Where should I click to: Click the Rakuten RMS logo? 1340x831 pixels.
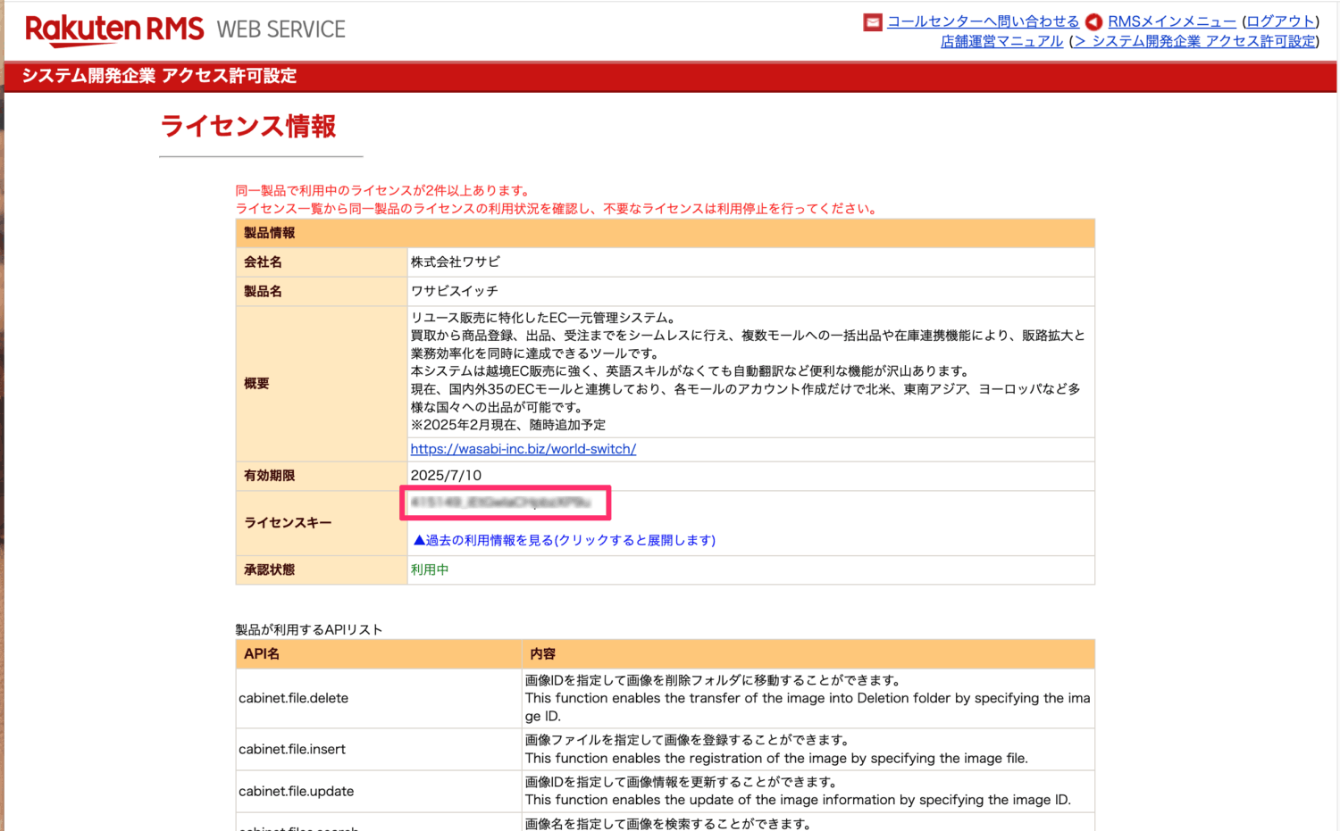coord(114,29)
